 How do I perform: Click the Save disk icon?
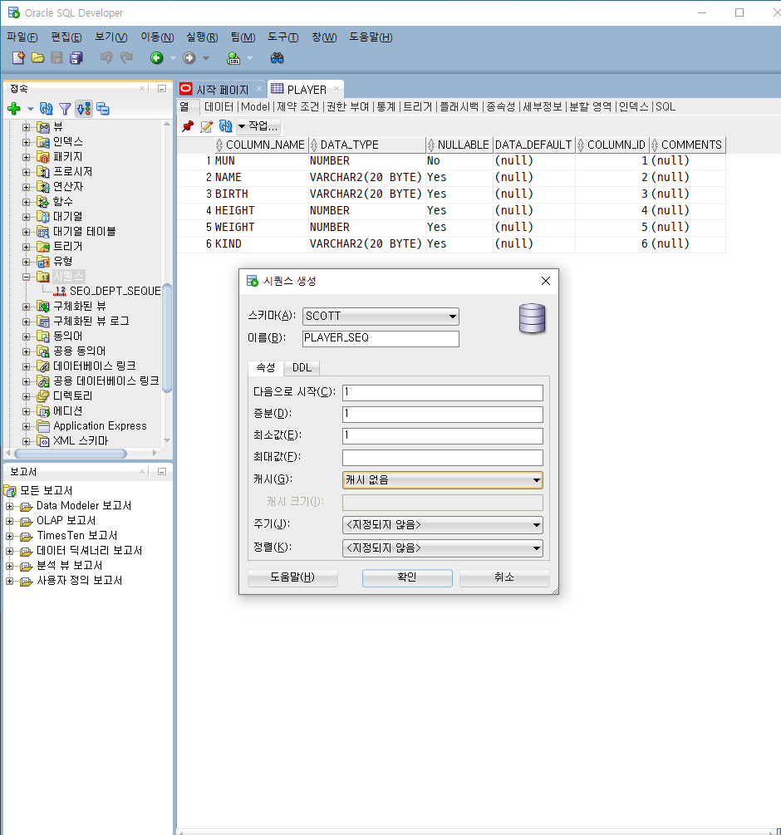[57, 57]
